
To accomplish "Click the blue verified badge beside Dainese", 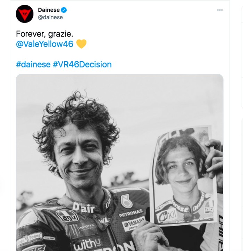I will (64, 10).
